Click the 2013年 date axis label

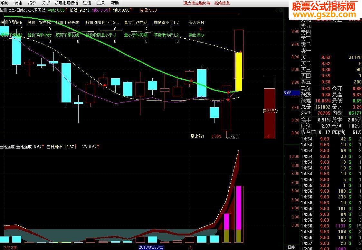pyautogui.click(x=10, y=248)
